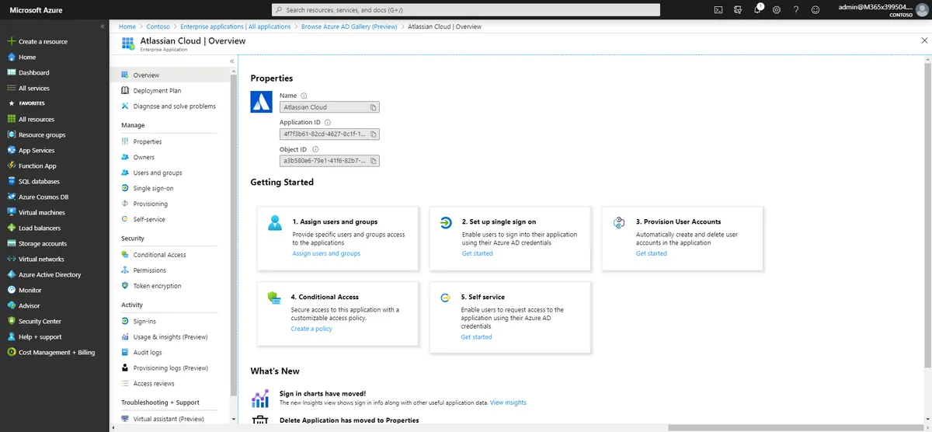Click Browse Azure AD Gallery breadcrumb
Image resolution: width=932 pixels, height=432 pixels.
tap(349, 26)
